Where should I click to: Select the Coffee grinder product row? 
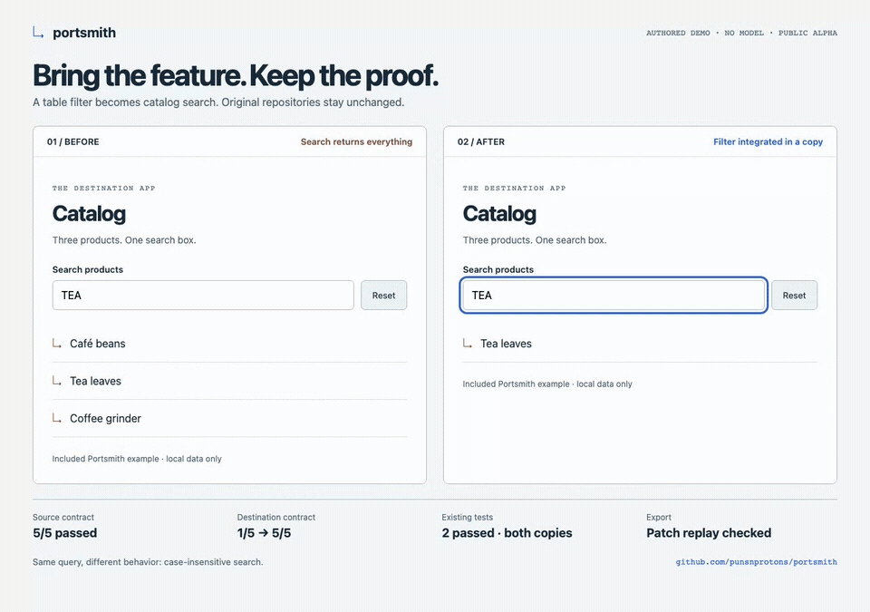229,418
